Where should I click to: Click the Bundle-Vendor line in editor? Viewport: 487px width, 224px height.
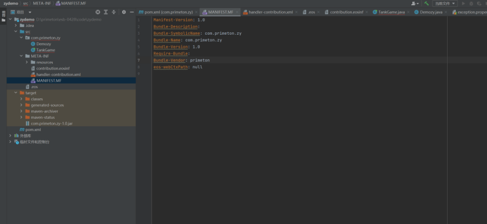[x=182, y=61]
